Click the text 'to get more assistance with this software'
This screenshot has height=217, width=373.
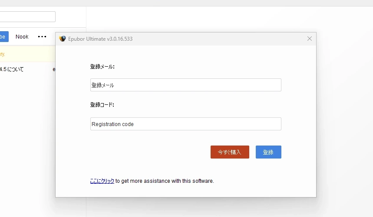(x=165, y=181)
